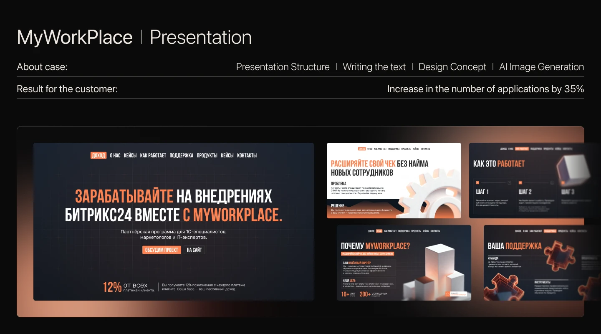Click the ИНСТРУМЕНТЫ heading

pos(543,282)
